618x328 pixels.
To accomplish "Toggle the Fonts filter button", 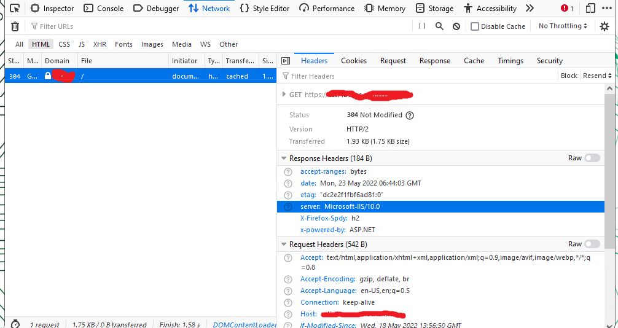I will (123, 44).
